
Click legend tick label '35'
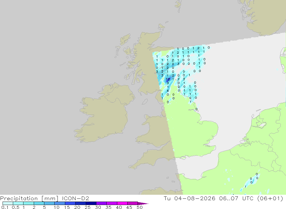pos(108,207)
